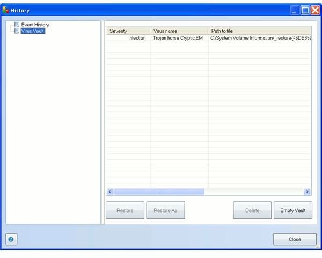Sort by the Virus name column header
322x258 pixels.
click(x=179, y=31)
